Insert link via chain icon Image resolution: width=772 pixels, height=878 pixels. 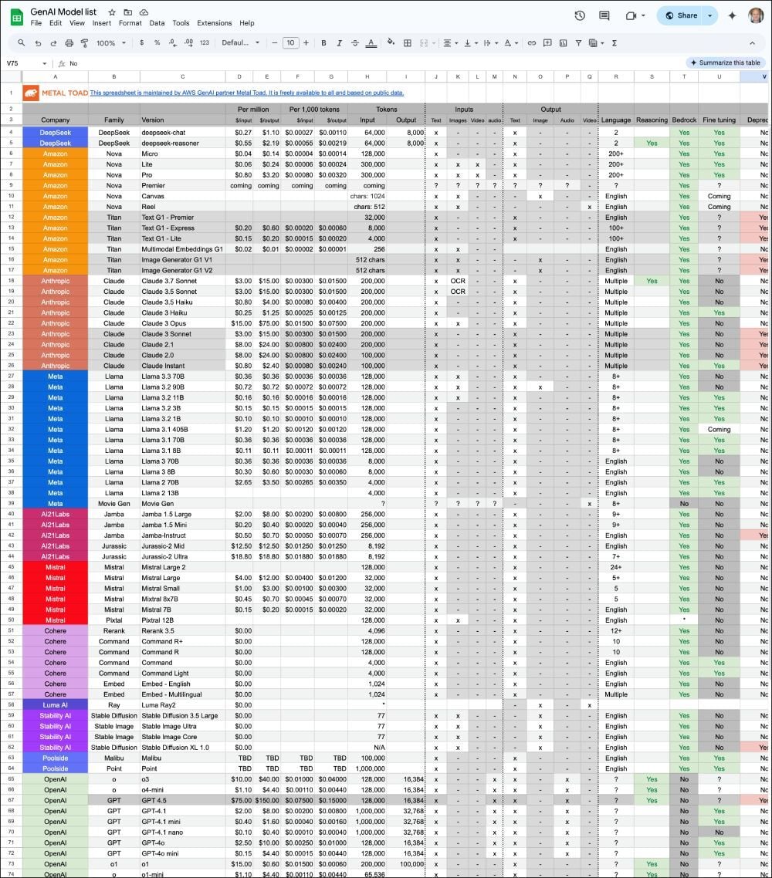(x=532, y=43)
